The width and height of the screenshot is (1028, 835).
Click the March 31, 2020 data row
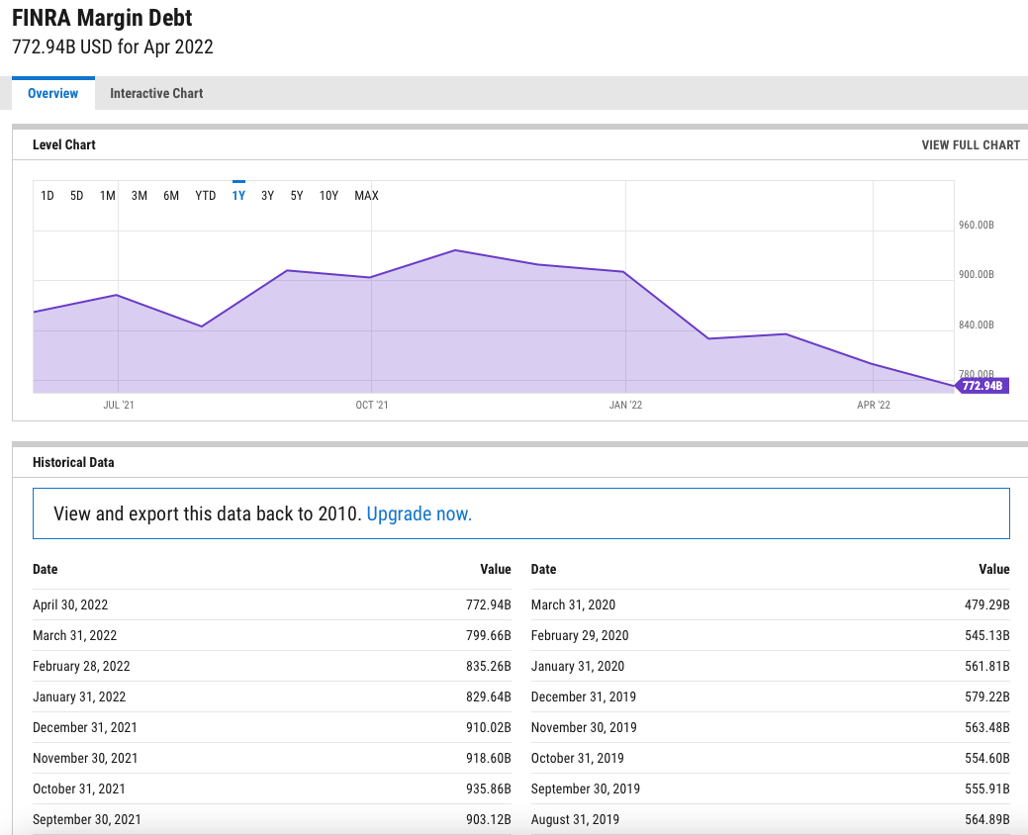(770, 604)
